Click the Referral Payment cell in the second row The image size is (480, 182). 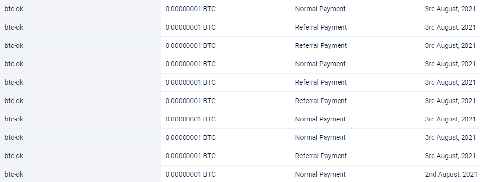321,27
